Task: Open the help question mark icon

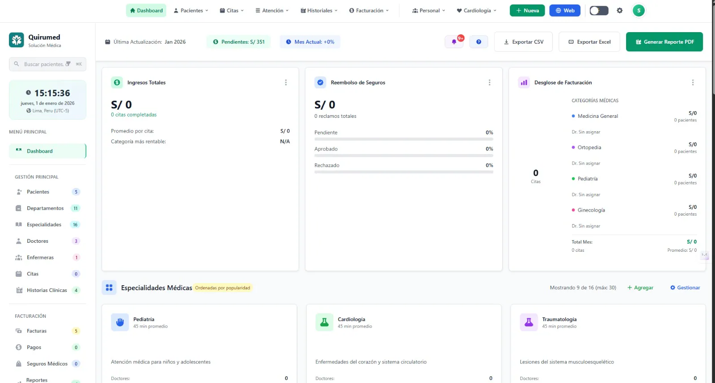Action: tap(479, 42)
